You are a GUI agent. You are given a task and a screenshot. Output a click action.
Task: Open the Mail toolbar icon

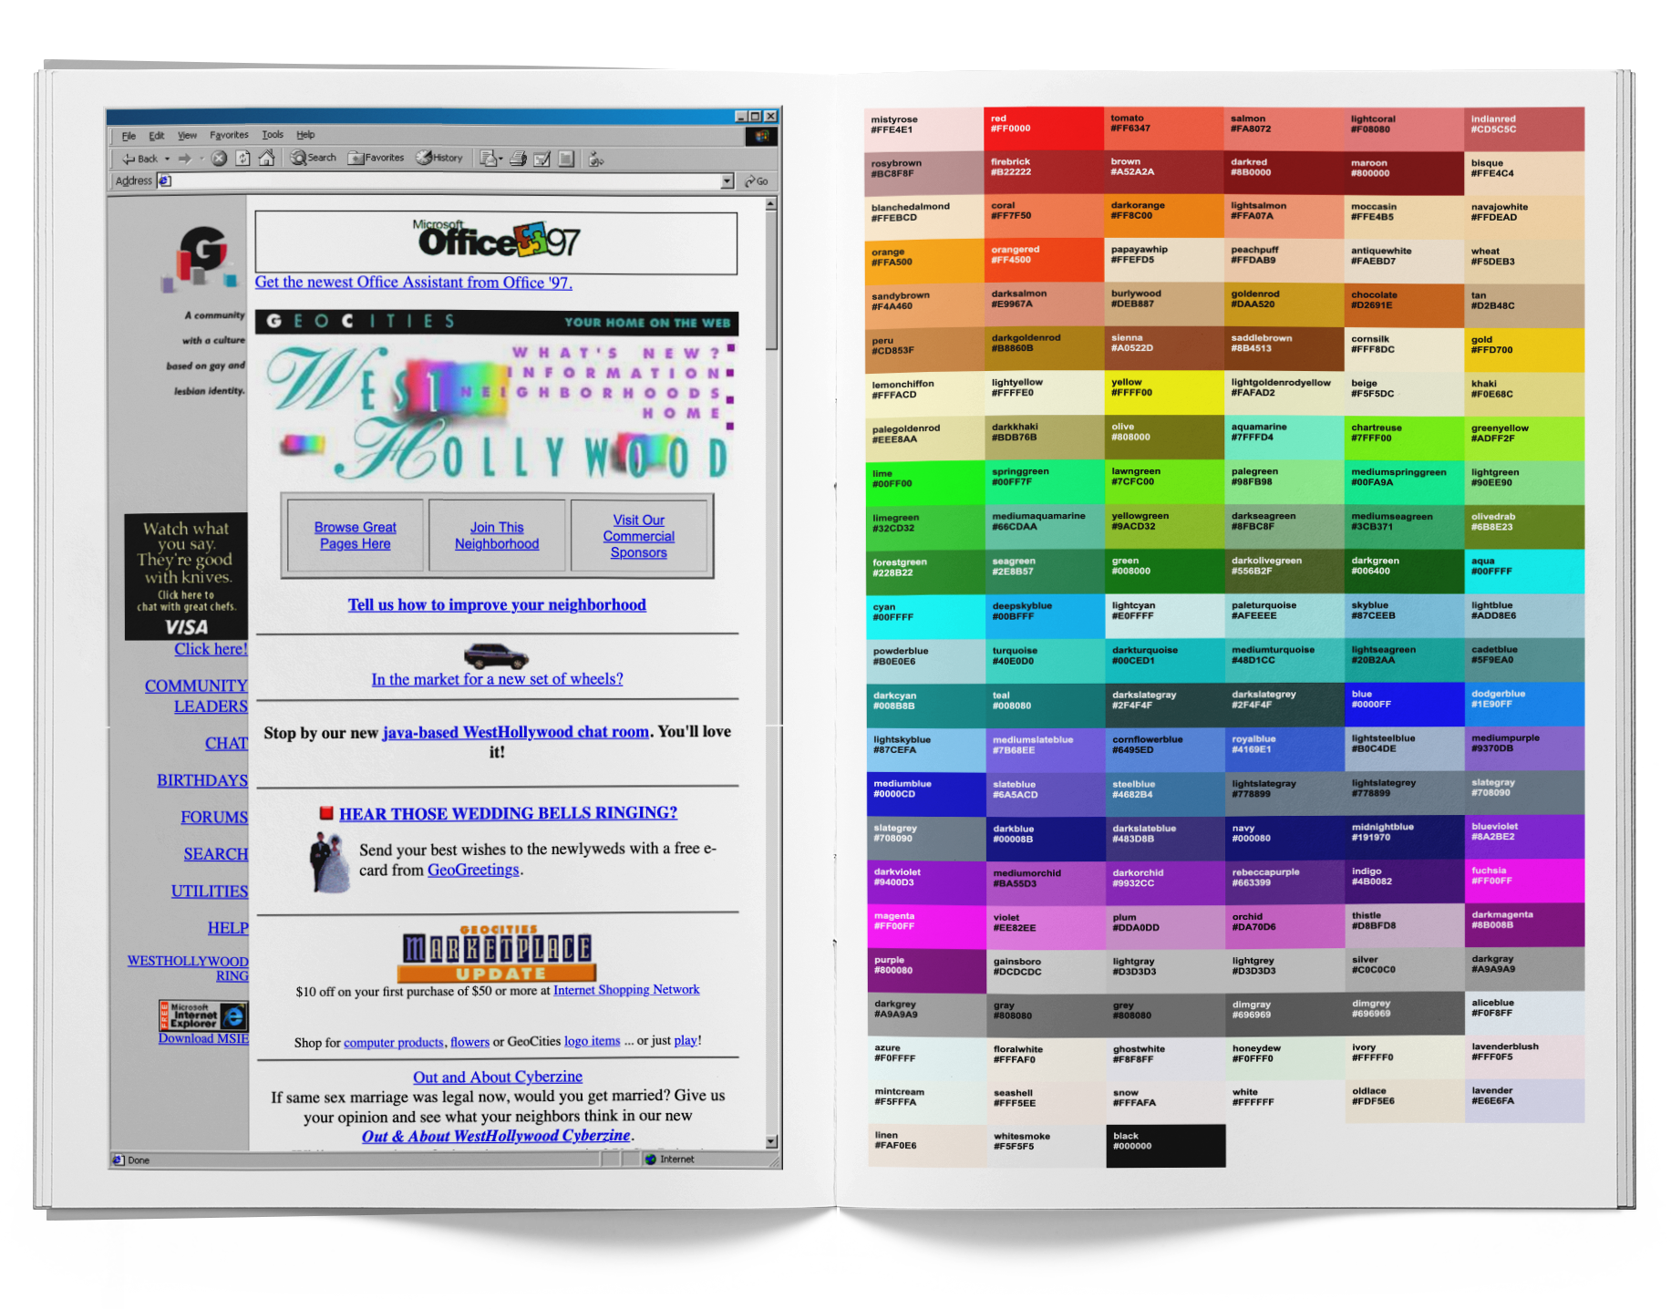488,159
